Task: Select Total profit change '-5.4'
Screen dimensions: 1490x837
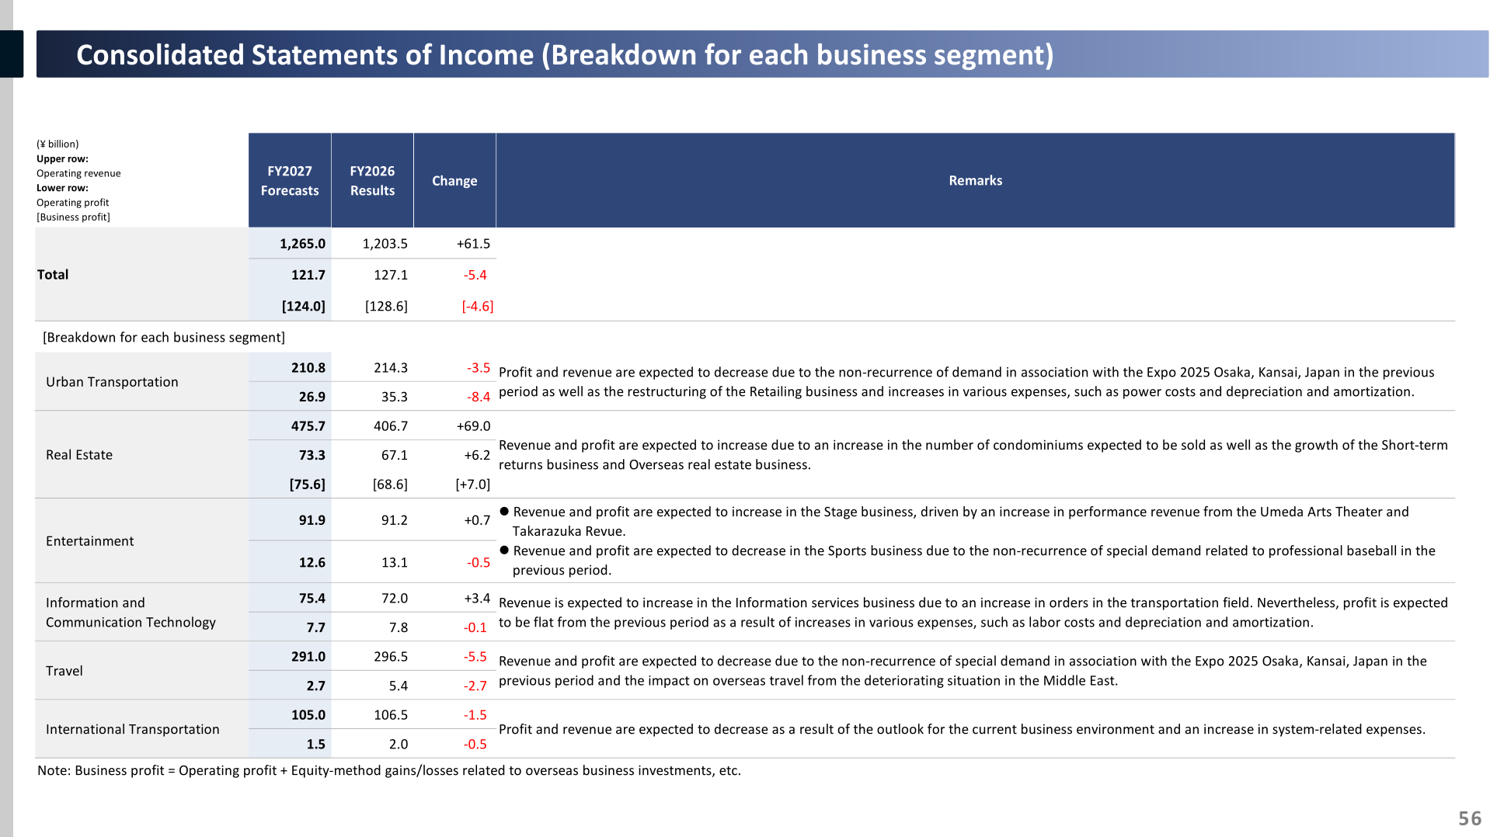Action: click(475, 275)
